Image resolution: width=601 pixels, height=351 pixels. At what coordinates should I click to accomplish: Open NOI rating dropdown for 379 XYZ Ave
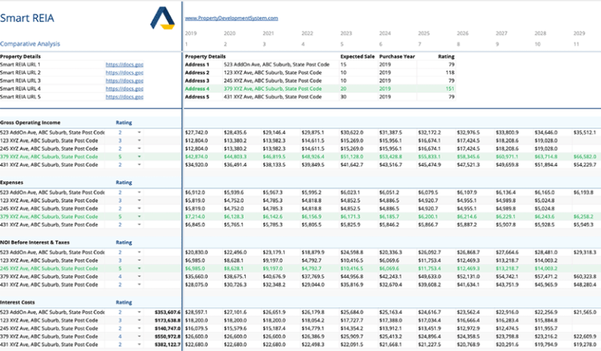coord(139,277)
